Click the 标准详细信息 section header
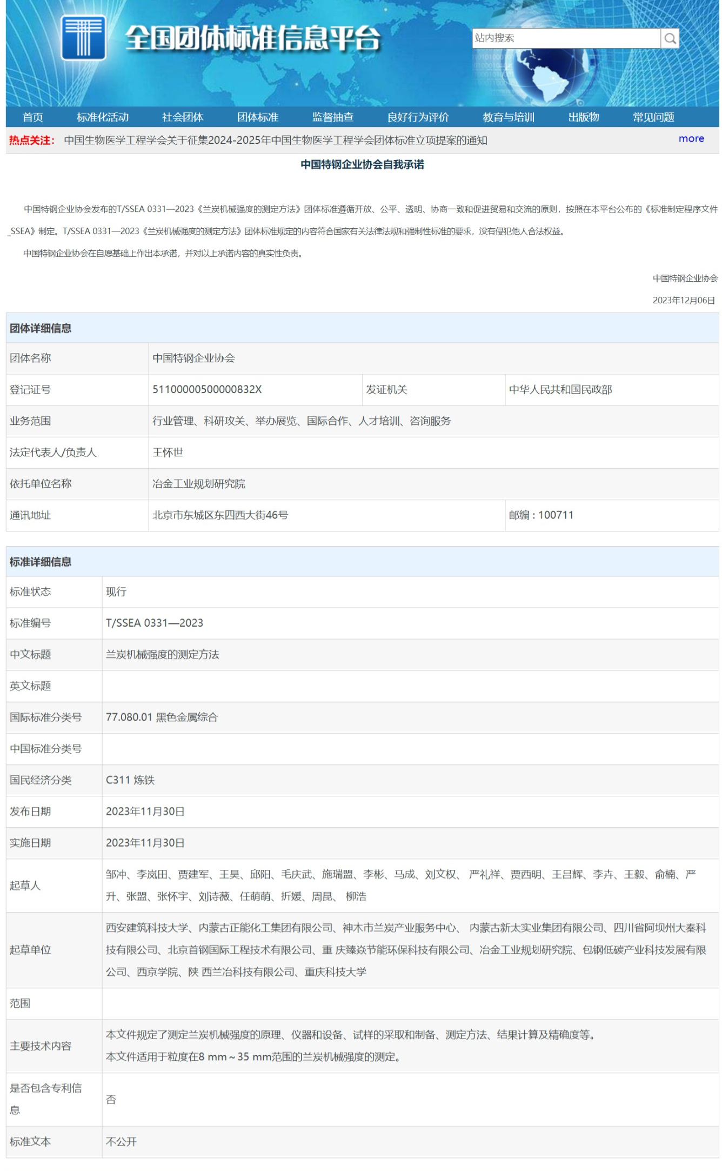This screenshot has width=722, height=1171. coord(362,562)
